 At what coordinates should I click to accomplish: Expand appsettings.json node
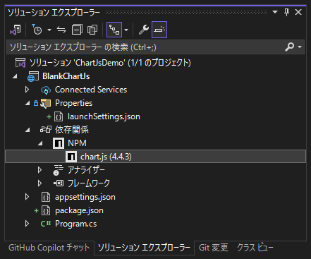(x=27, y=197)
